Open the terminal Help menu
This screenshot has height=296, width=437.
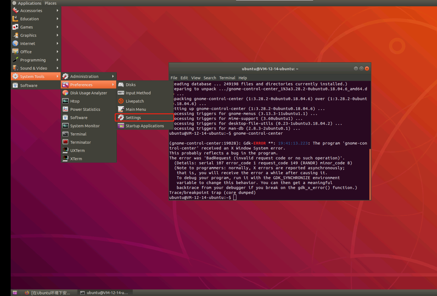pos(242,78)
